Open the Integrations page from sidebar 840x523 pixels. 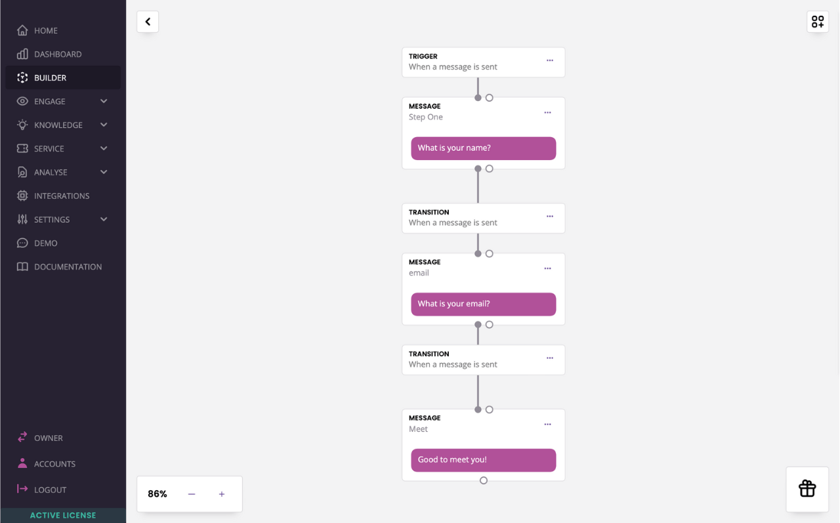point(63,196)
